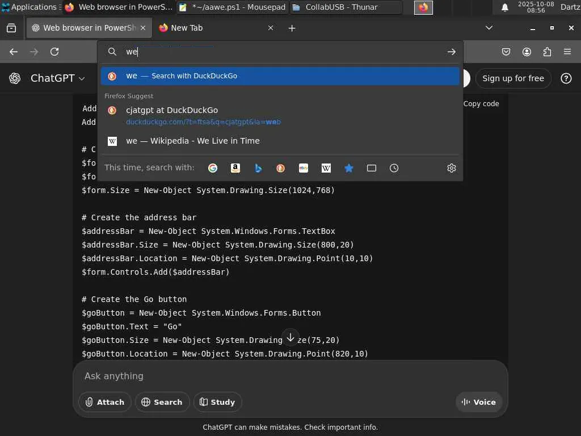Search bookmarks using the star icon
The height and width of the screenshot is (436, 581).
(x=349, y=168)
